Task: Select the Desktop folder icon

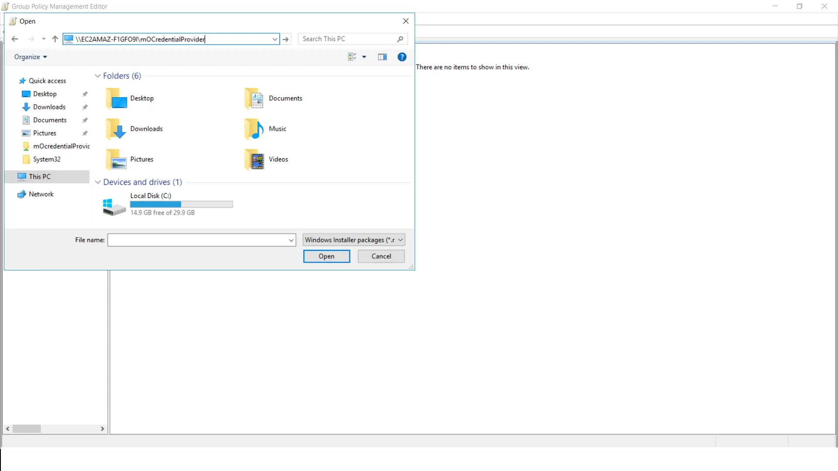Action: coord(116,99)
